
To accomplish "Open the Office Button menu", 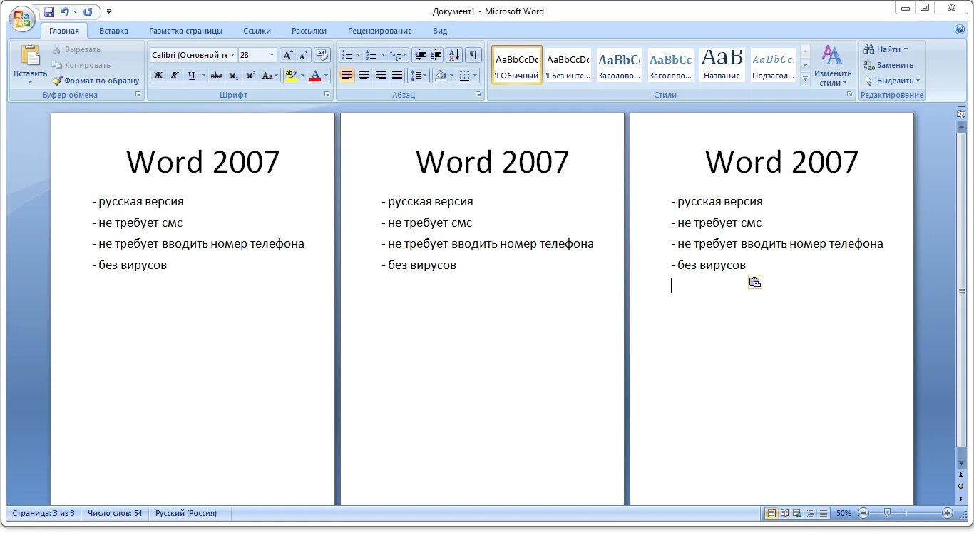I will tap(22, 18).
